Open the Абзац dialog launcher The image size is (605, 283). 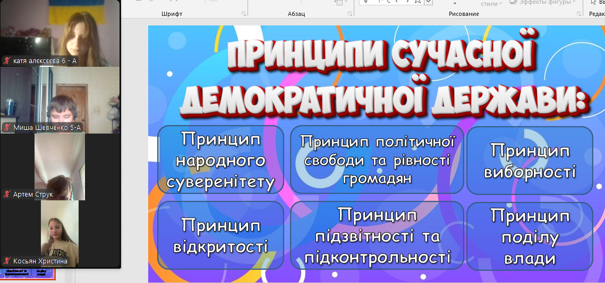coord(349,14)
